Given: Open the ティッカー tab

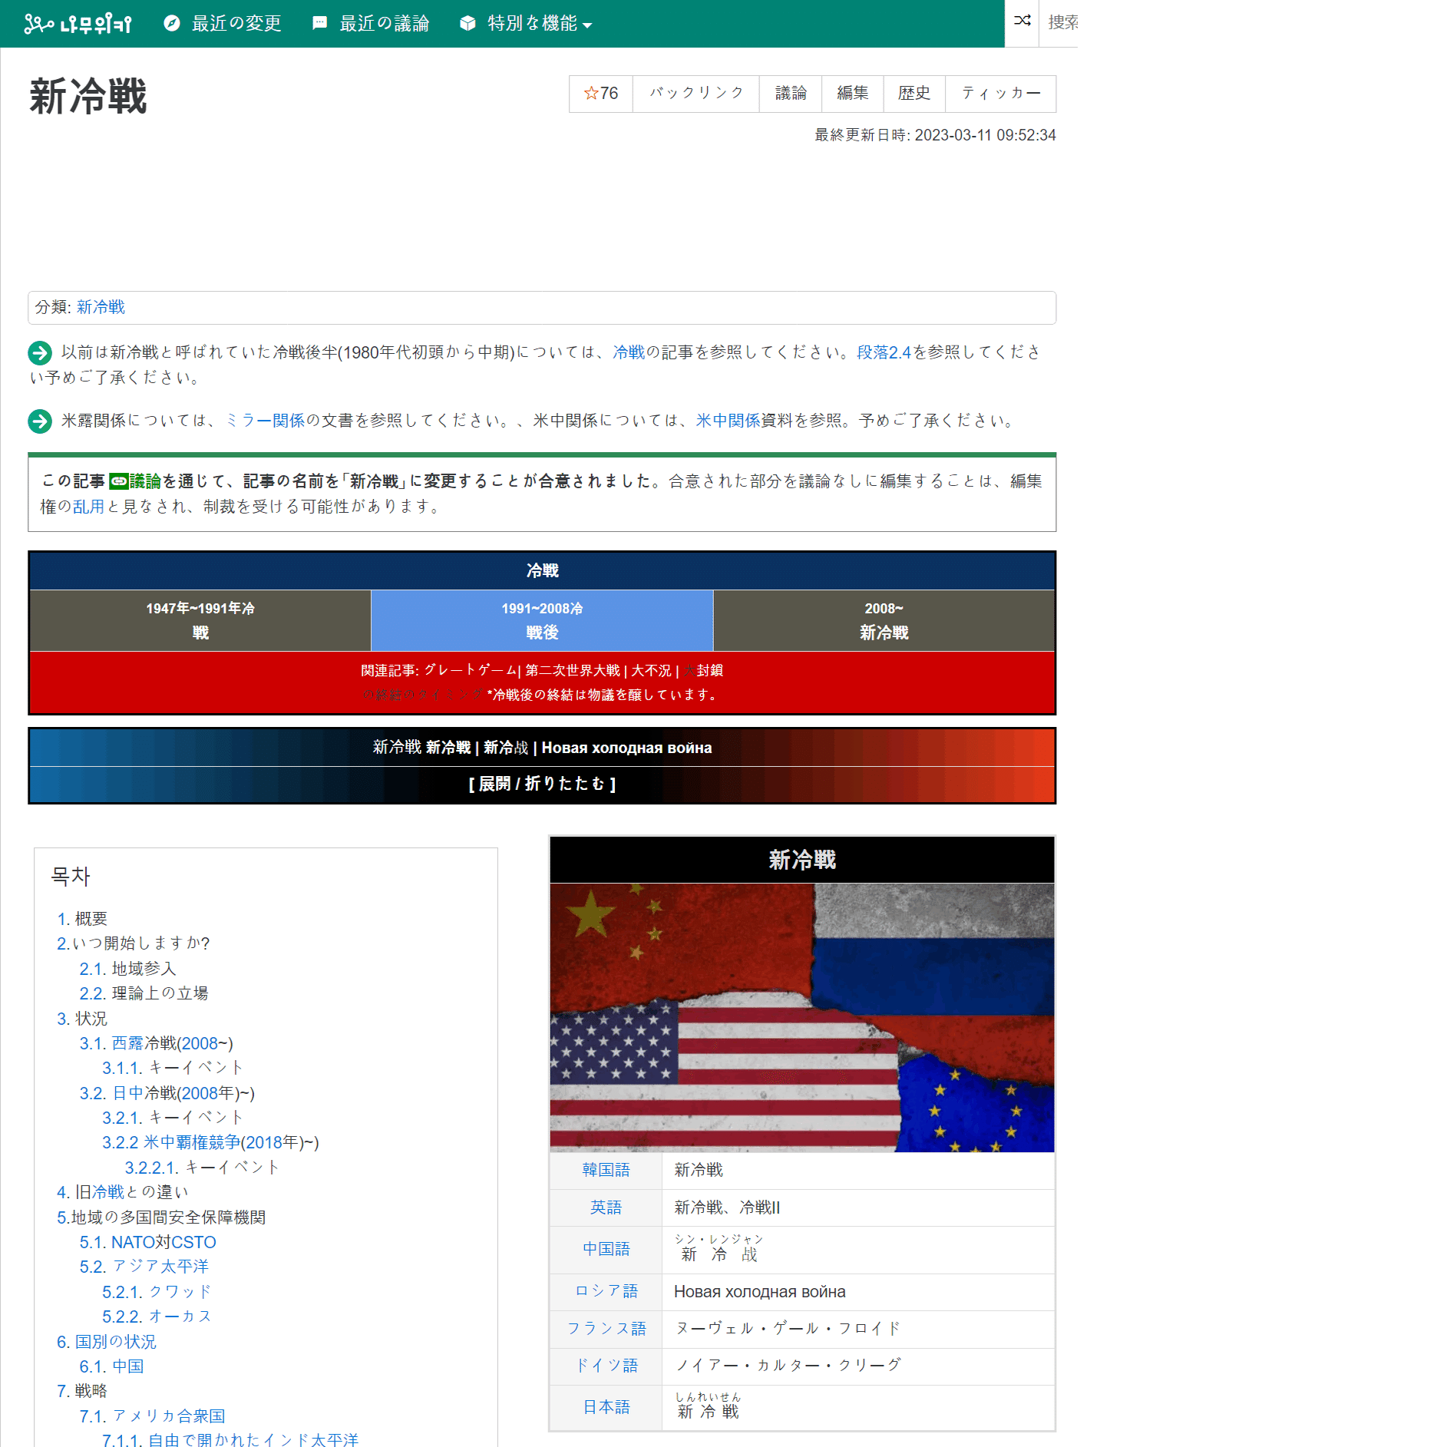Looking at the screenshot, I should coord(1000,94).
